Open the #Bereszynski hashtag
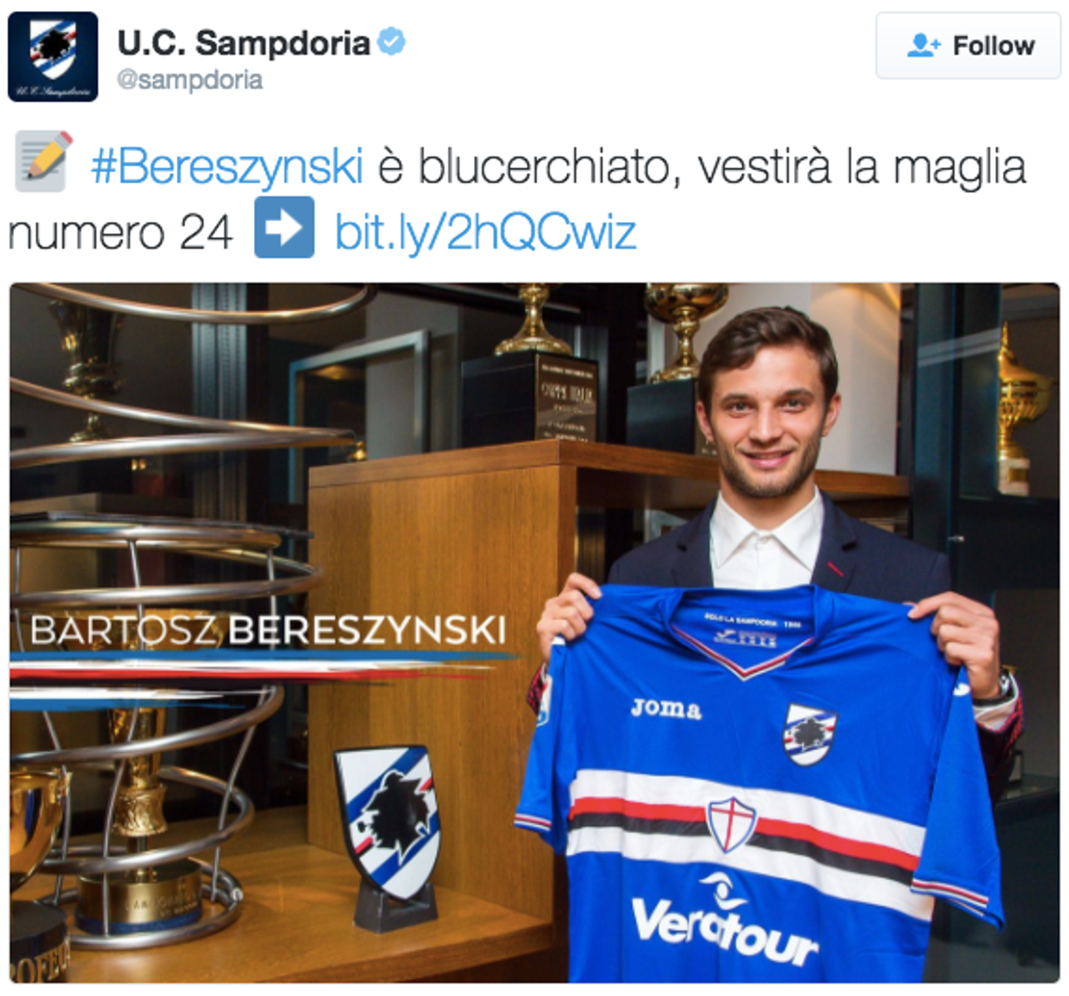The image size is (1069, 996). (x=227, y=166)
